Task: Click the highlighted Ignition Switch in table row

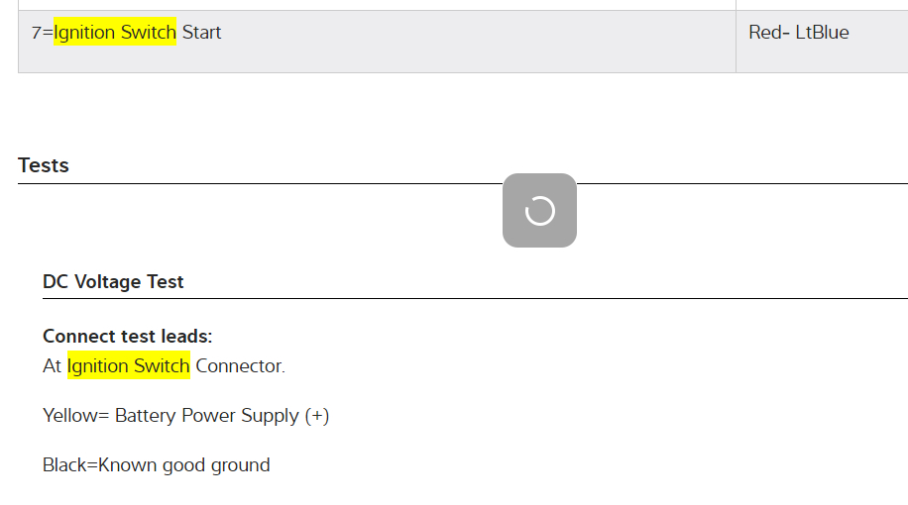Action: click(115, 33)
